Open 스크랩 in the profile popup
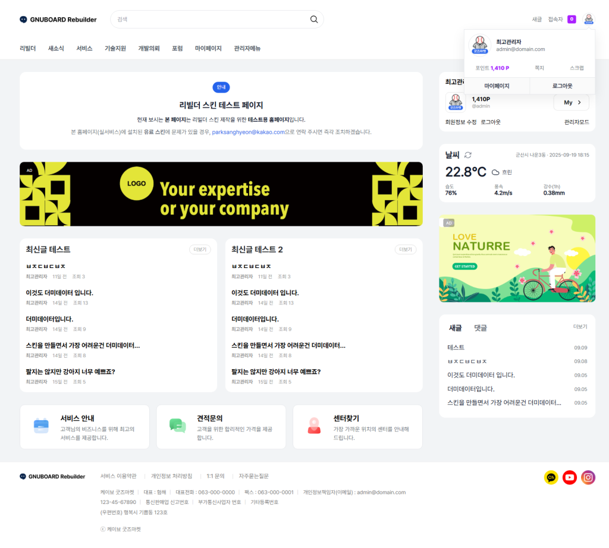The width and height of the screenshot is (609, 548). 577,68
